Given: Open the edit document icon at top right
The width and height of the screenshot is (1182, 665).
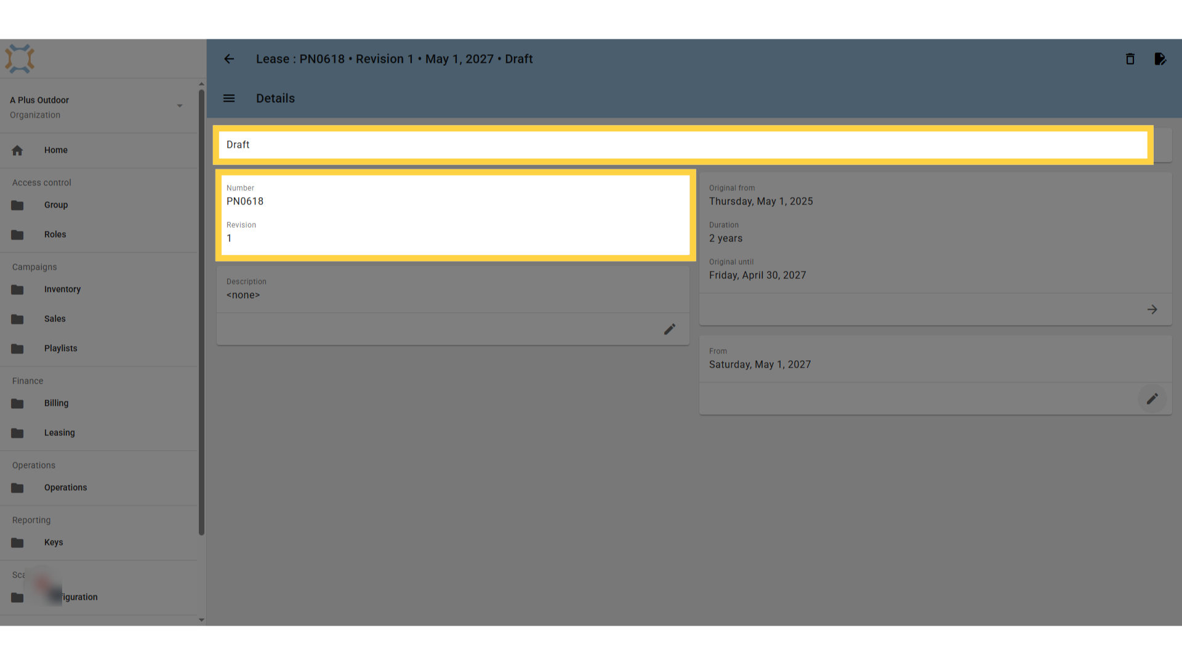Looking at the screenshot, I should tap(1160, 59).
